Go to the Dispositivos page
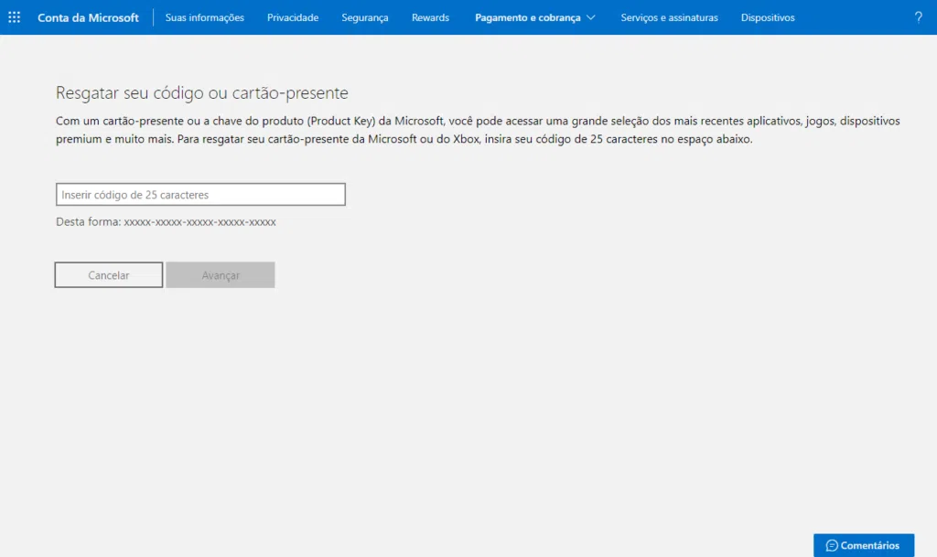Image resolution: width=937 pixels, height=557 pixels. [x=768, y=17]
